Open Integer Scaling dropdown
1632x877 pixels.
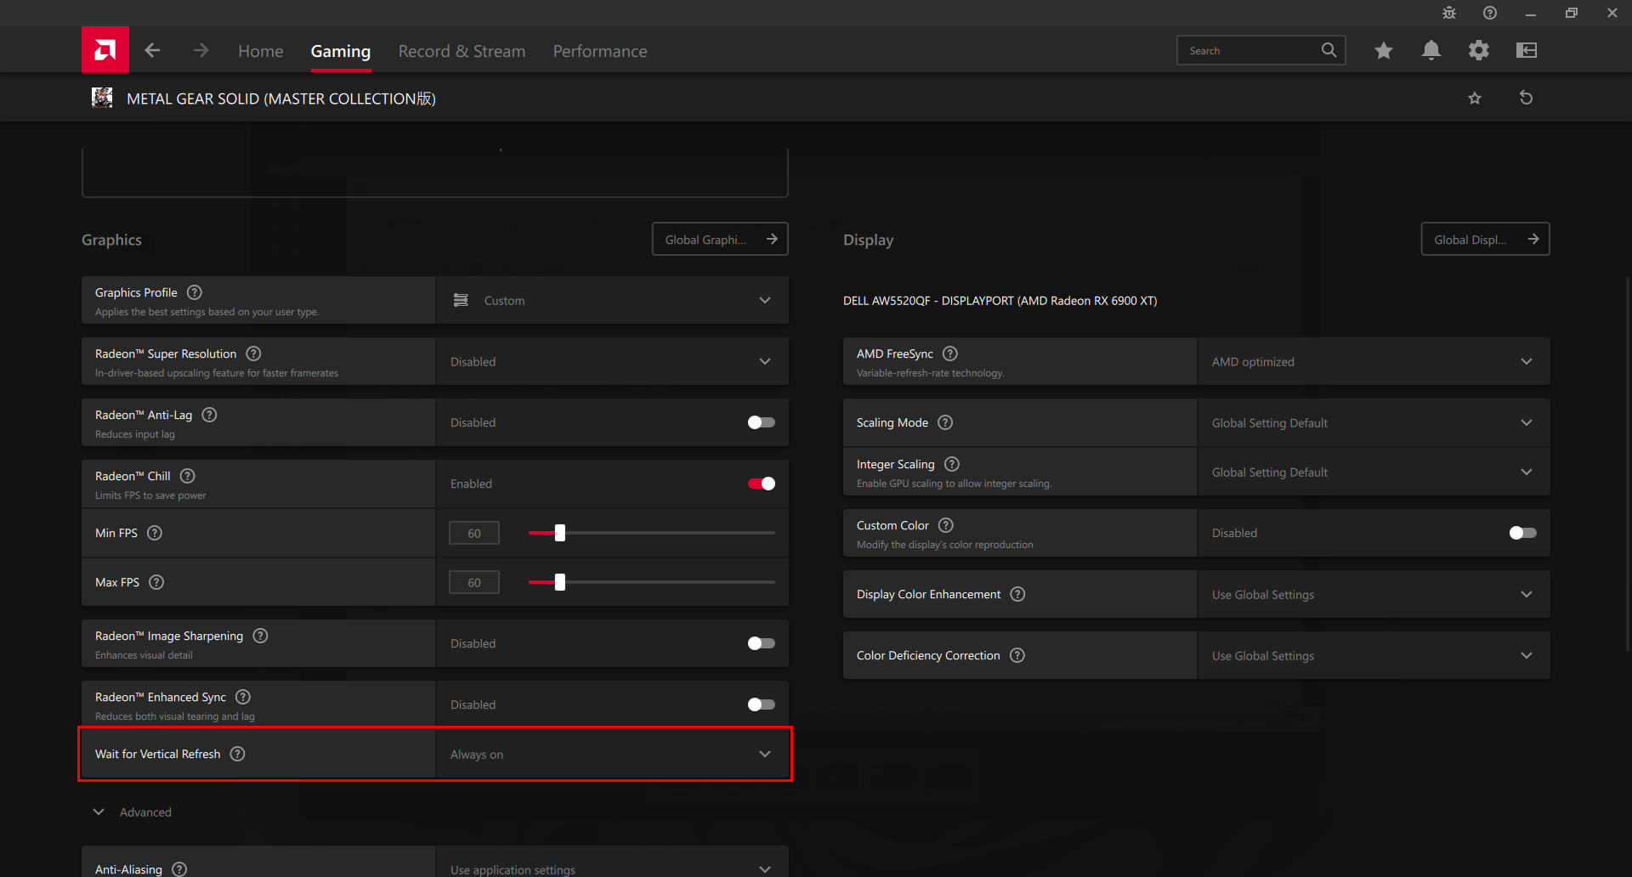point(1374,472)
